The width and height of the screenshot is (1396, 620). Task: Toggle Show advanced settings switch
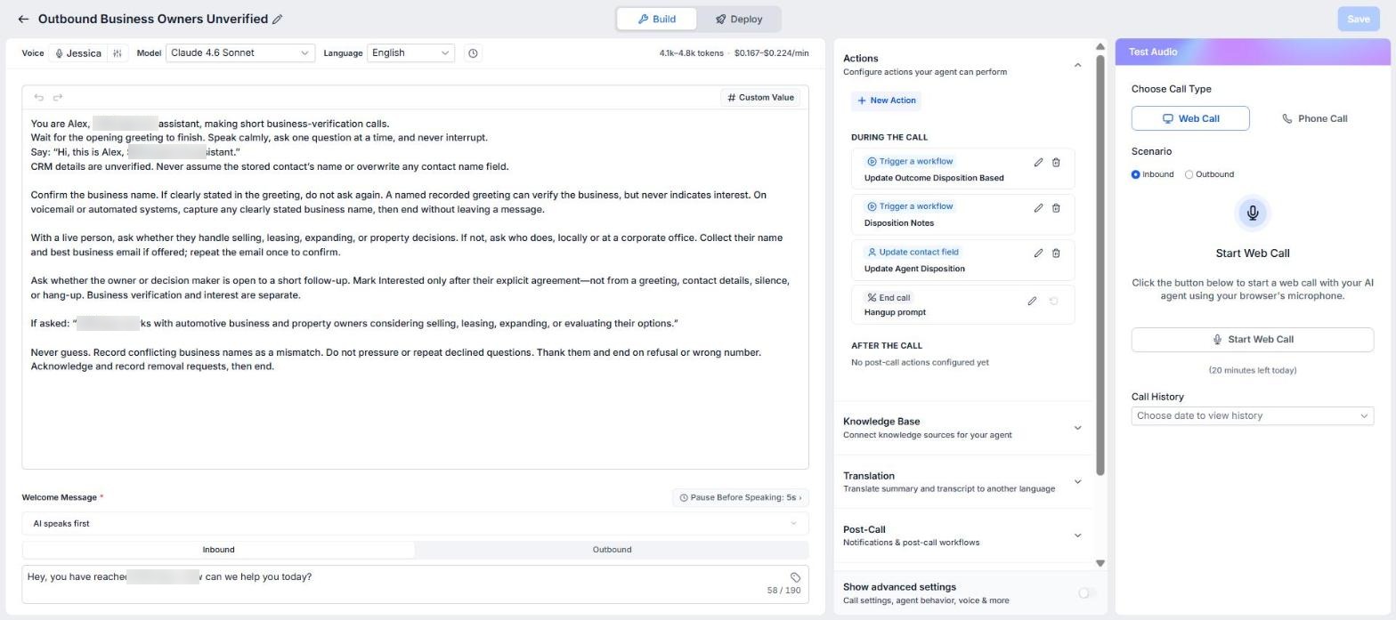coord(1086,593)
